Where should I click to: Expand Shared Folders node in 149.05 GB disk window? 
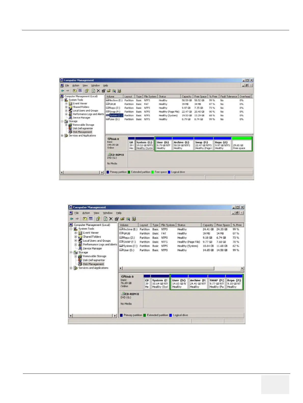click(x=66, y=107)
